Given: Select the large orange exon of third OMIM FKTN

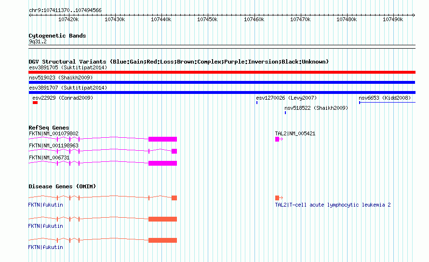Looking at the screenshot, I should point(162,240).
